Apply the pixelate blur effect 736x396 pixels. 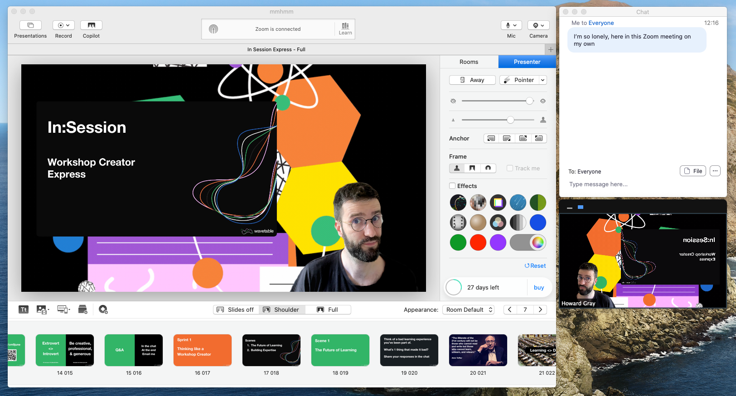(x=478, y=203)
